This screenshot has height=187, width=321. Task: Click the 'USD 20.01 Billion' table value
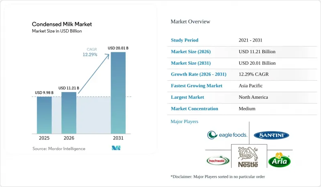[x=257, y=63]
